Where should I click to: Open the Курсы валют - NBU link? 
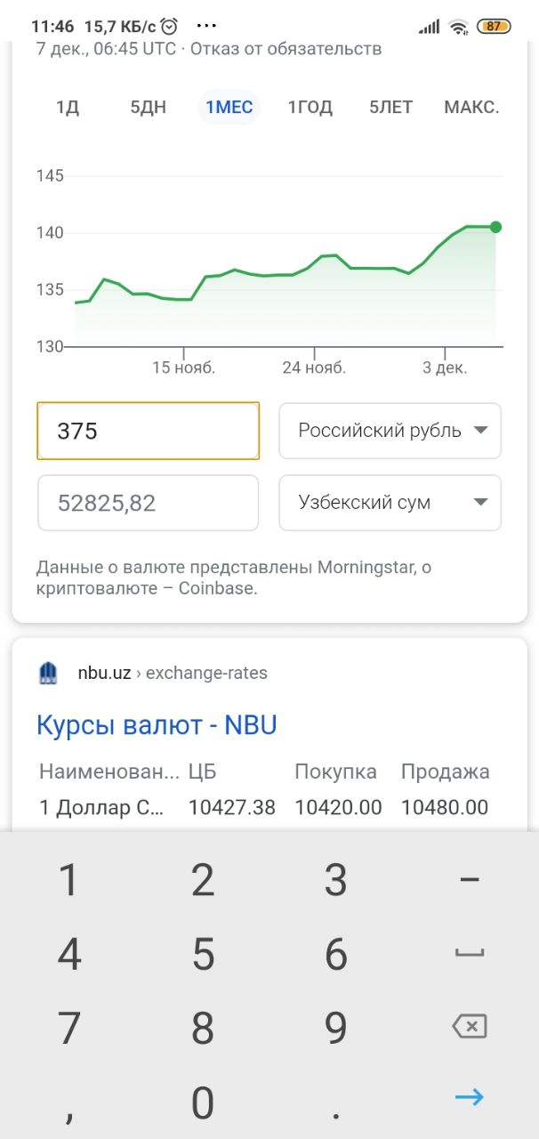157,725
